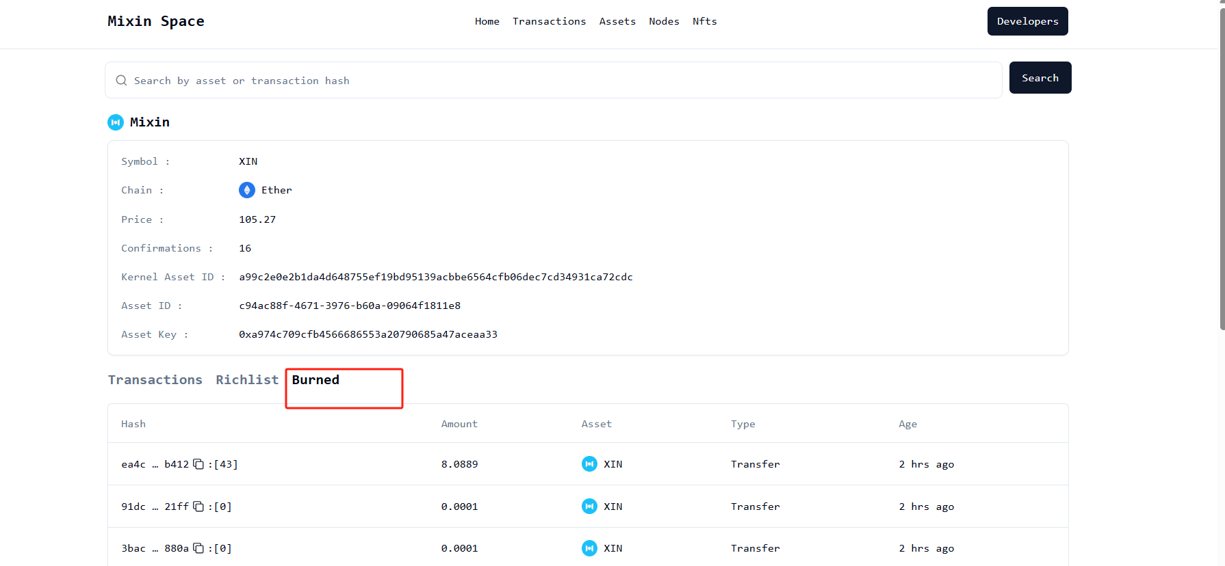The width and height of the screenshot is (1225, 566).
Task: Click the amount 8.0889
Action: pyautogui.click(x=460, y=464)
